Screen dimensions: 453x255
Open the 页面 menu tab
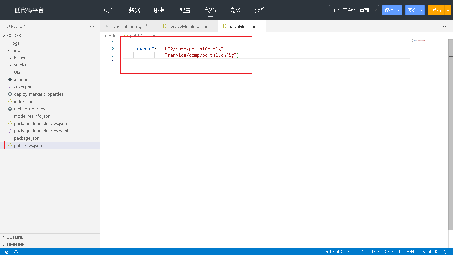point(109,10)
